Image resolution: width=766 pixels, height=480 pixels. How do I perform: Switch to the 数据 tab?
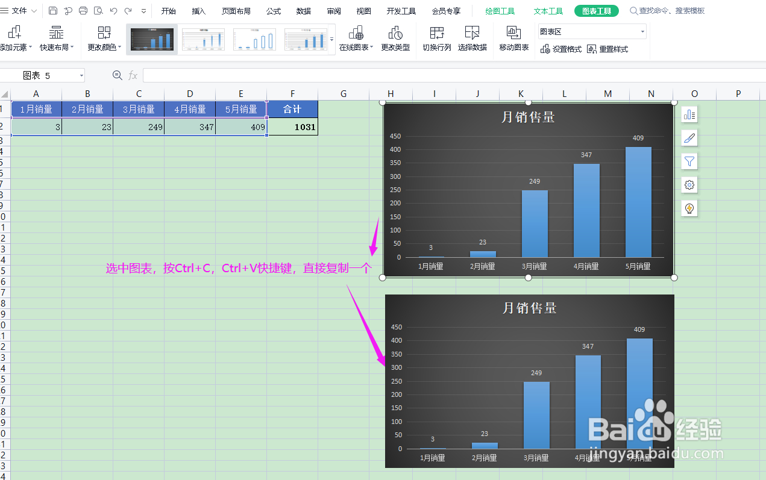pyautogui.click(x=304, y=11)
